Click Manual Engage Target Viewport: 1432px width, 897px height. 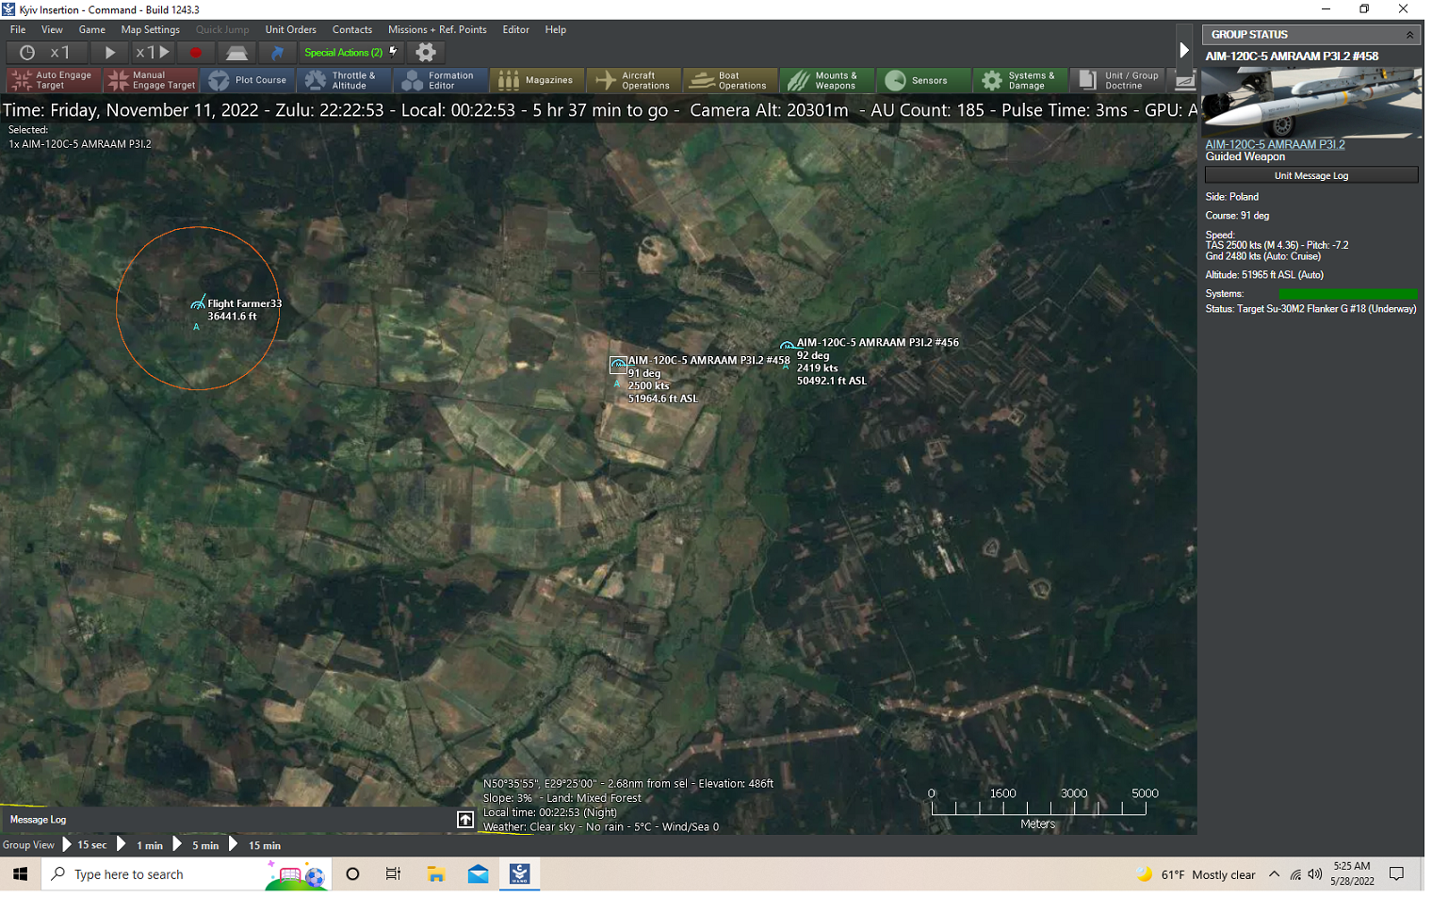coord(152,80)
